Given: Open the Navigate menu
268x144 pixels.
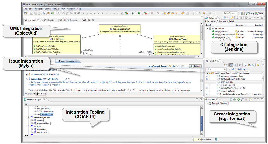Looking at the screenshot, I should tap(39, 9).
